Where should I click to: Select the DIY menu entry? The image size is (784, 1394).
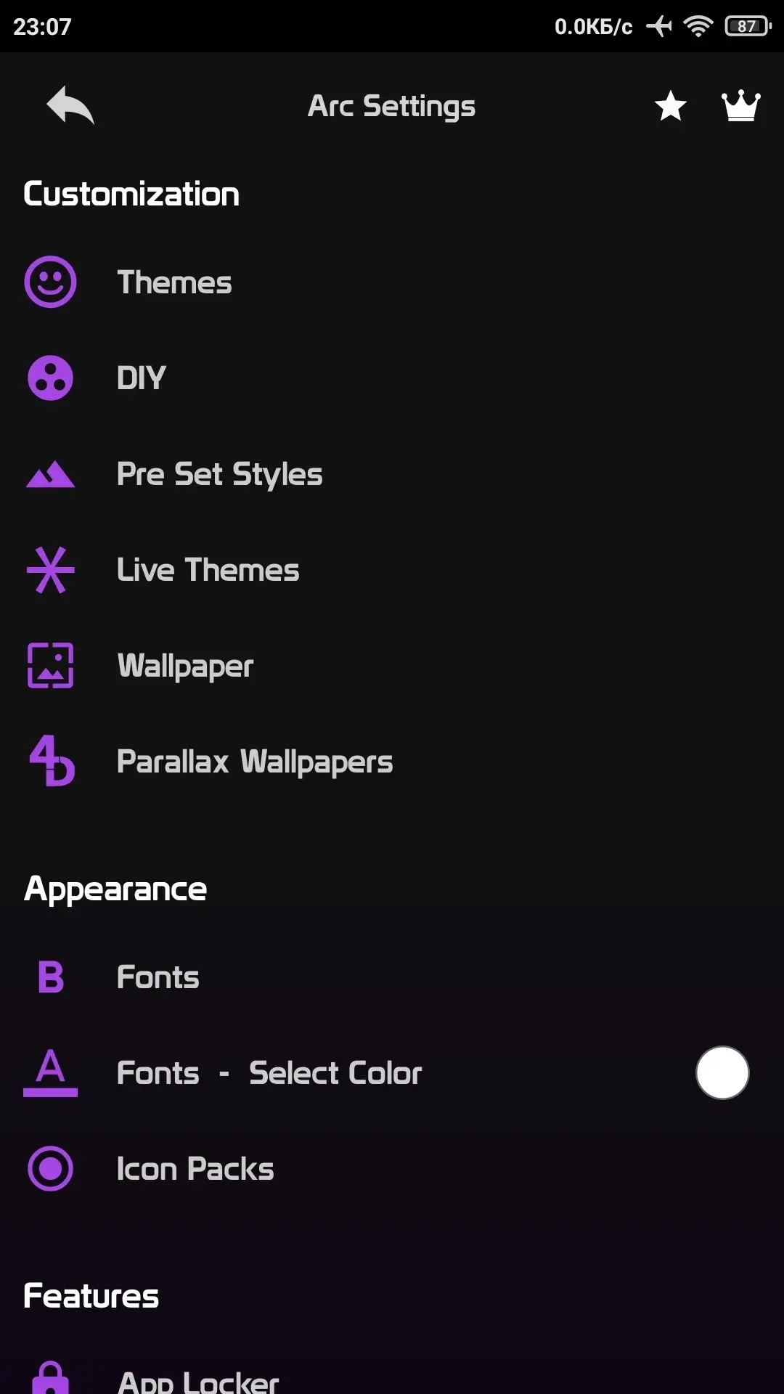[x=142, y=378]
